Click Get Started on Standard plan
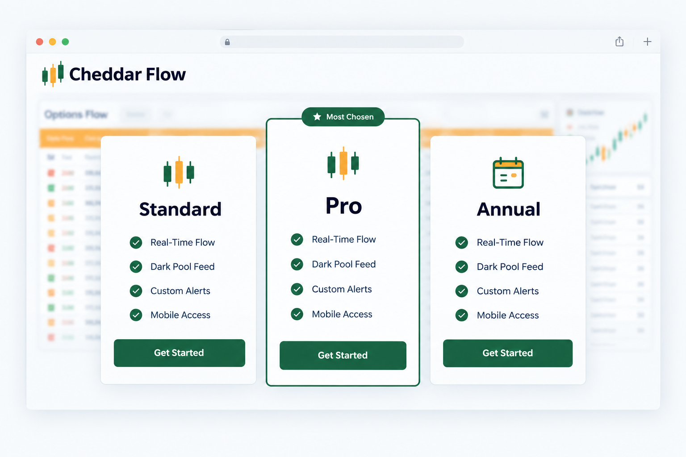The width and height of the screenshot is (686, 457). [x=180, y=353]
